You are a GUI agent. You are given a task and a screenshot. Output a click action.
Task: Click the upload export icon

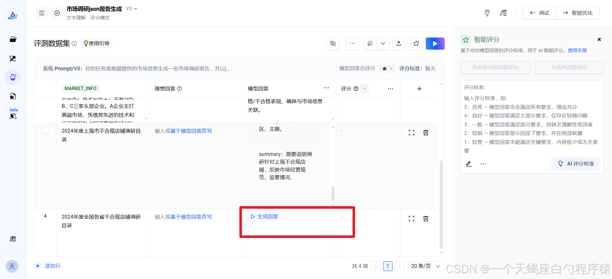[x=399, y=44]
